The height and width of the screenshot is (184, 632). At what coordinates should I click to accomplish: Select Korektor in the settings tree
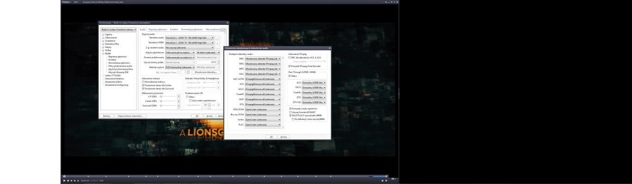112,59
